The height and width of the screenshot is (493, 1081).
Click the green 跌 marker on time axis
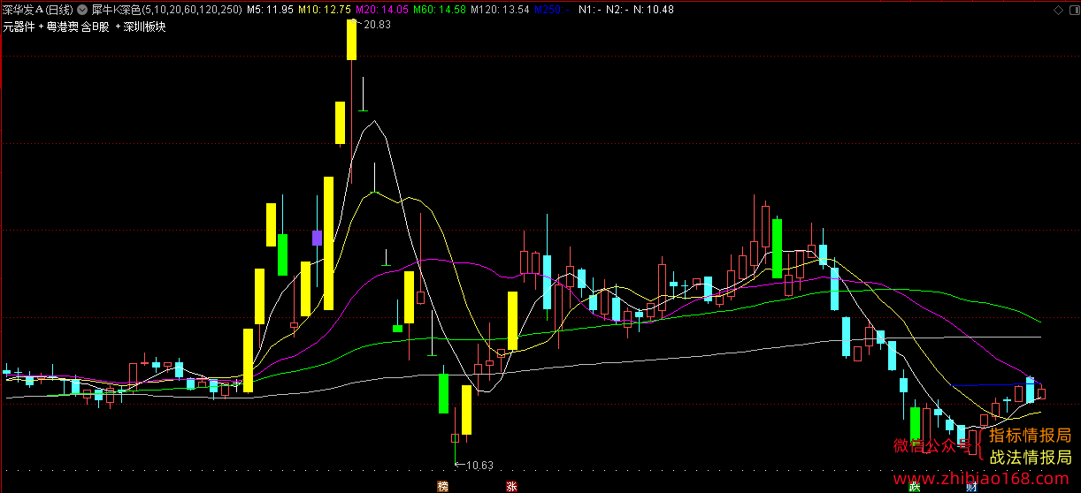point(915,487)
